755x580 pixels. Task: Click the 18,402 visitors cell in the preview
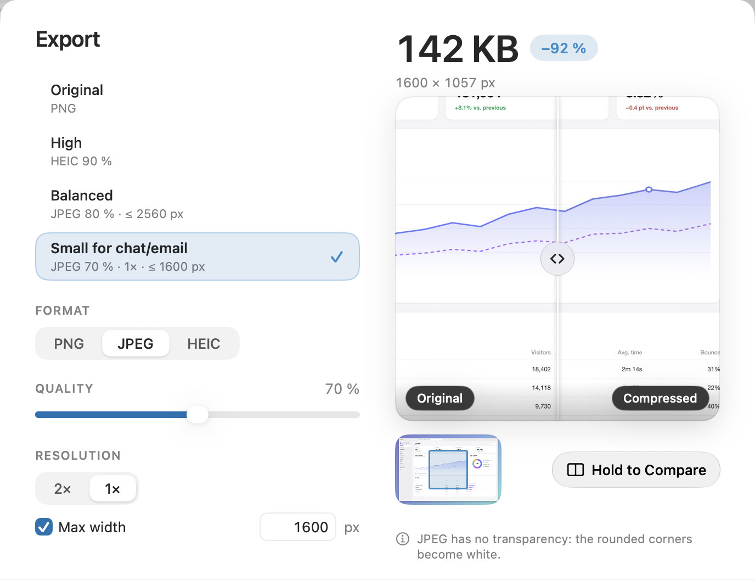point(542,369)
